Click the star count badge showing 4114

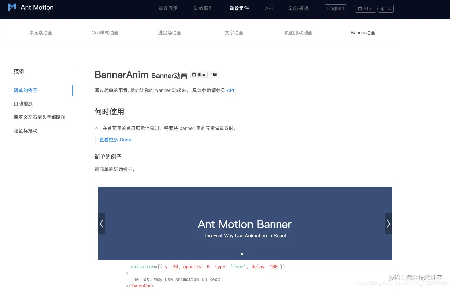click(x=386, y=9)
